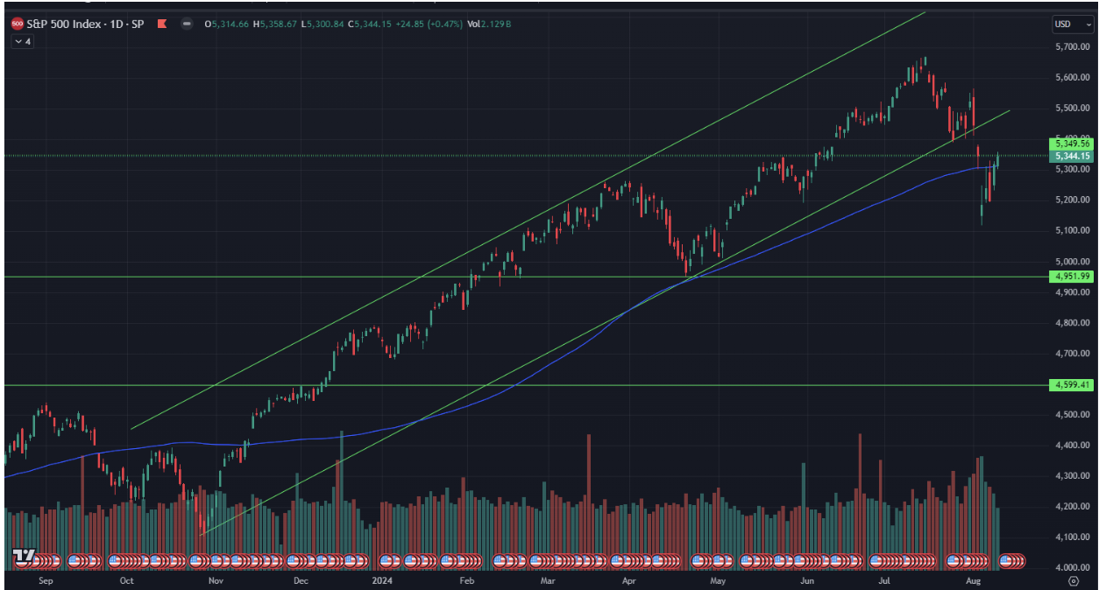Click the 4,800.00 price axis tick

click(x=1072, y=322)
